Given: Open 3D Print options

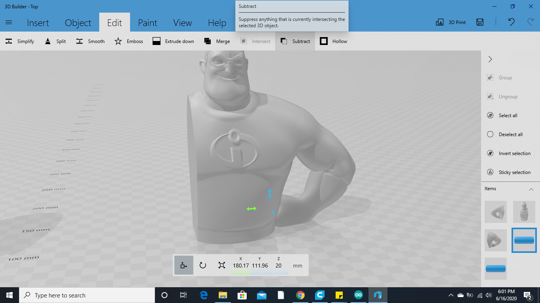Looking at the screenshot, I should coord(450,22).
